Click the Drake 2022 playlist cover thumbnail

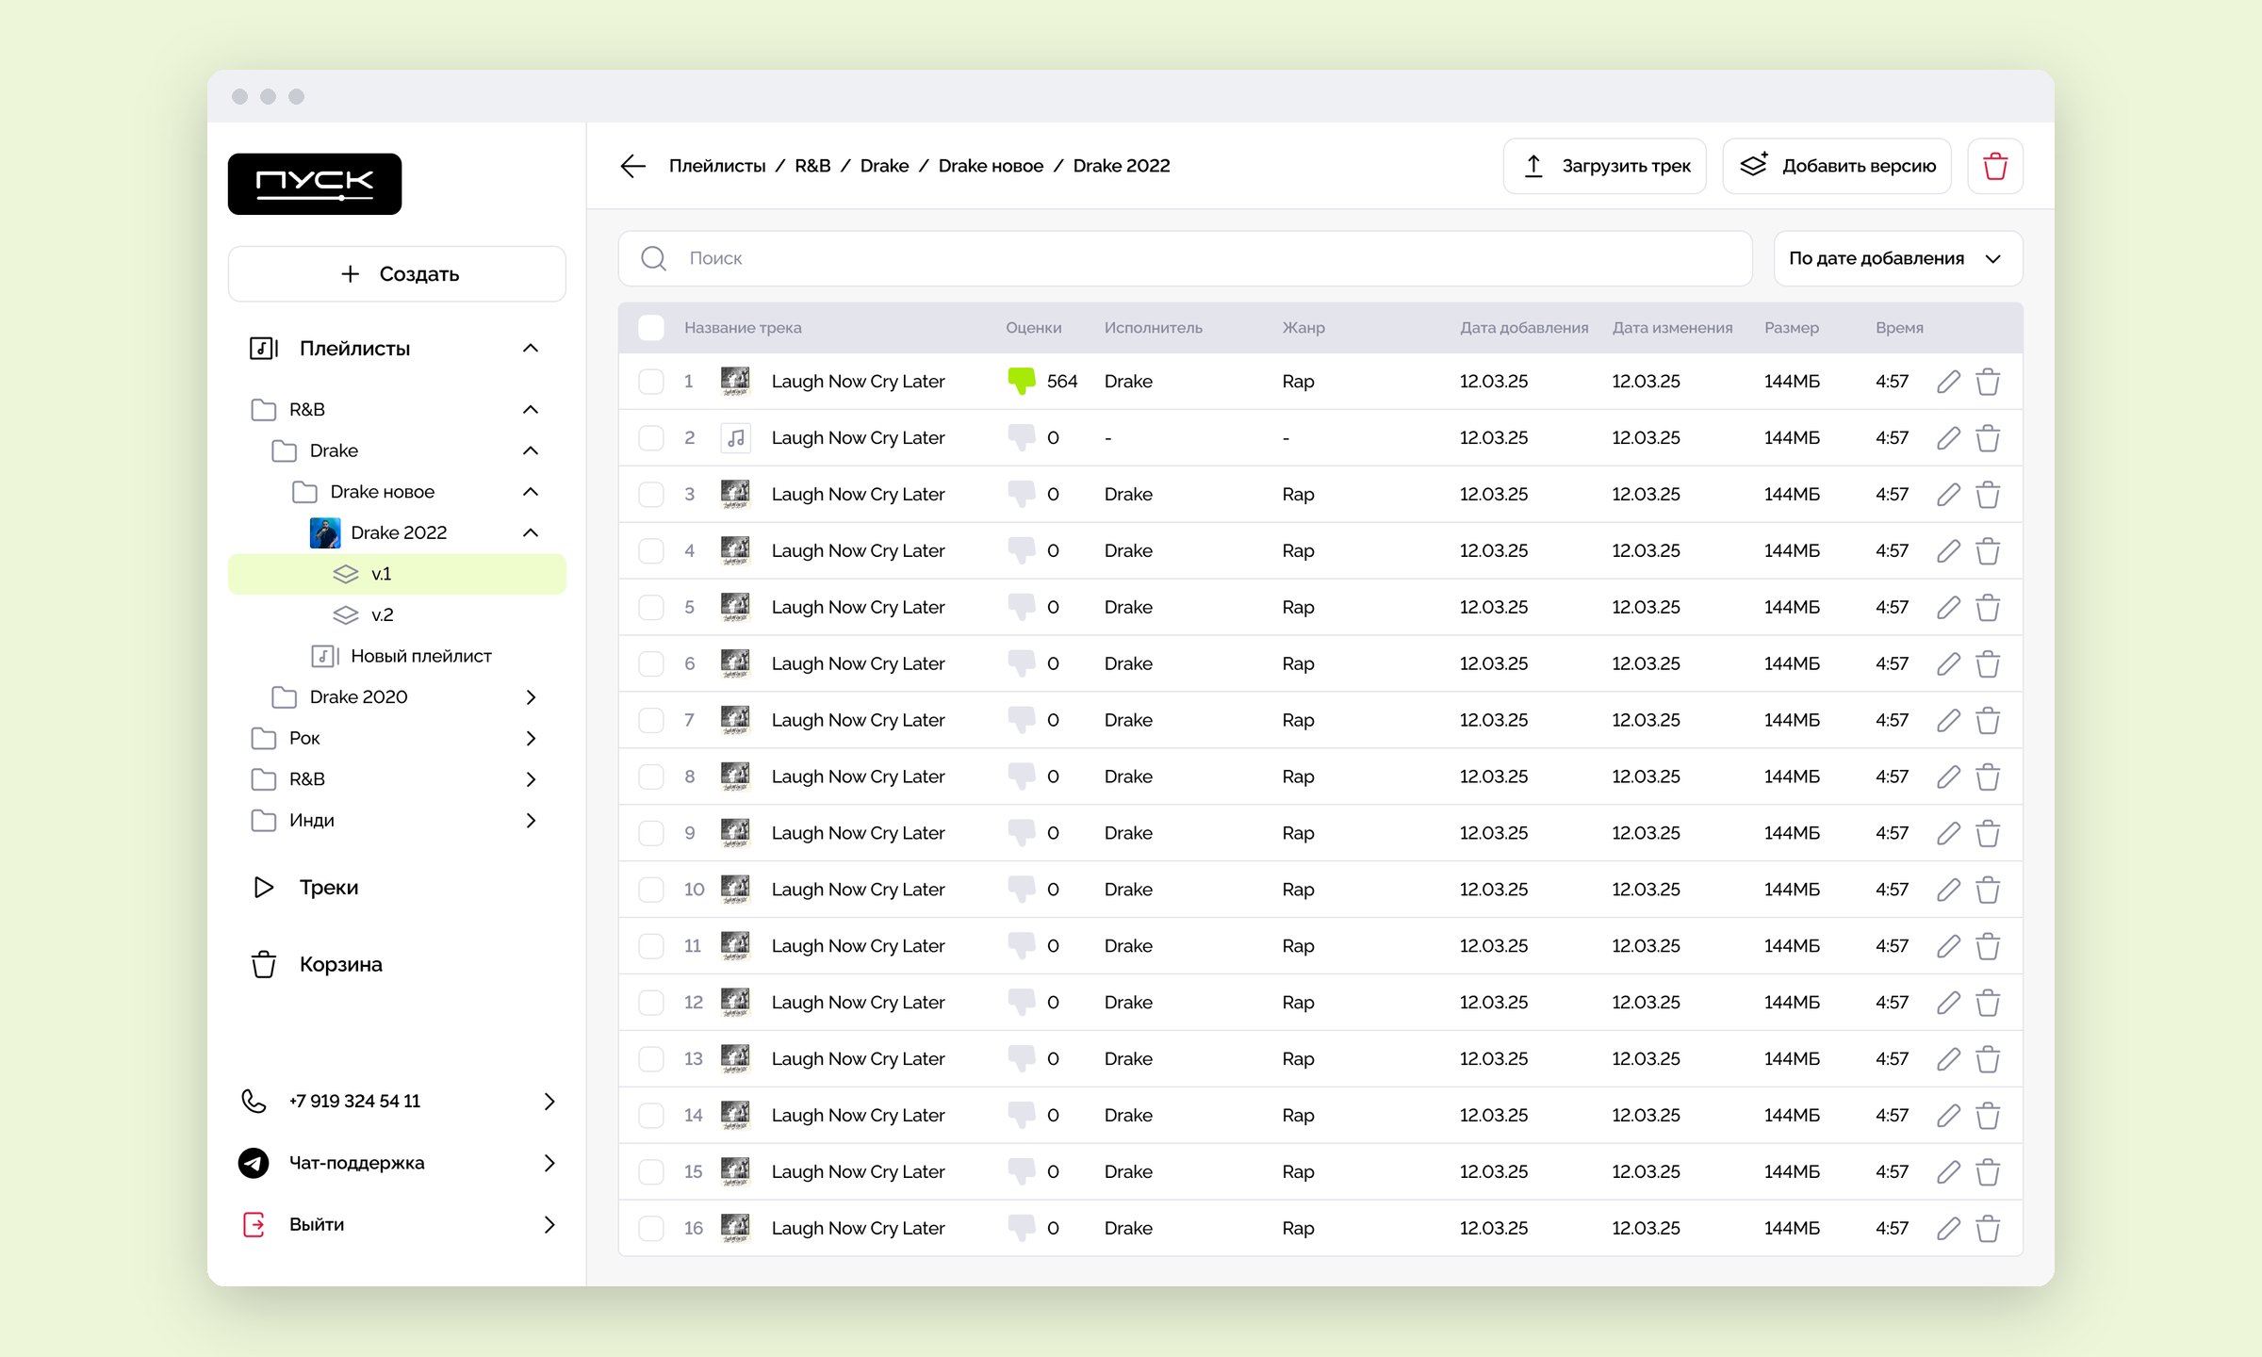click(x=325, y=533)
